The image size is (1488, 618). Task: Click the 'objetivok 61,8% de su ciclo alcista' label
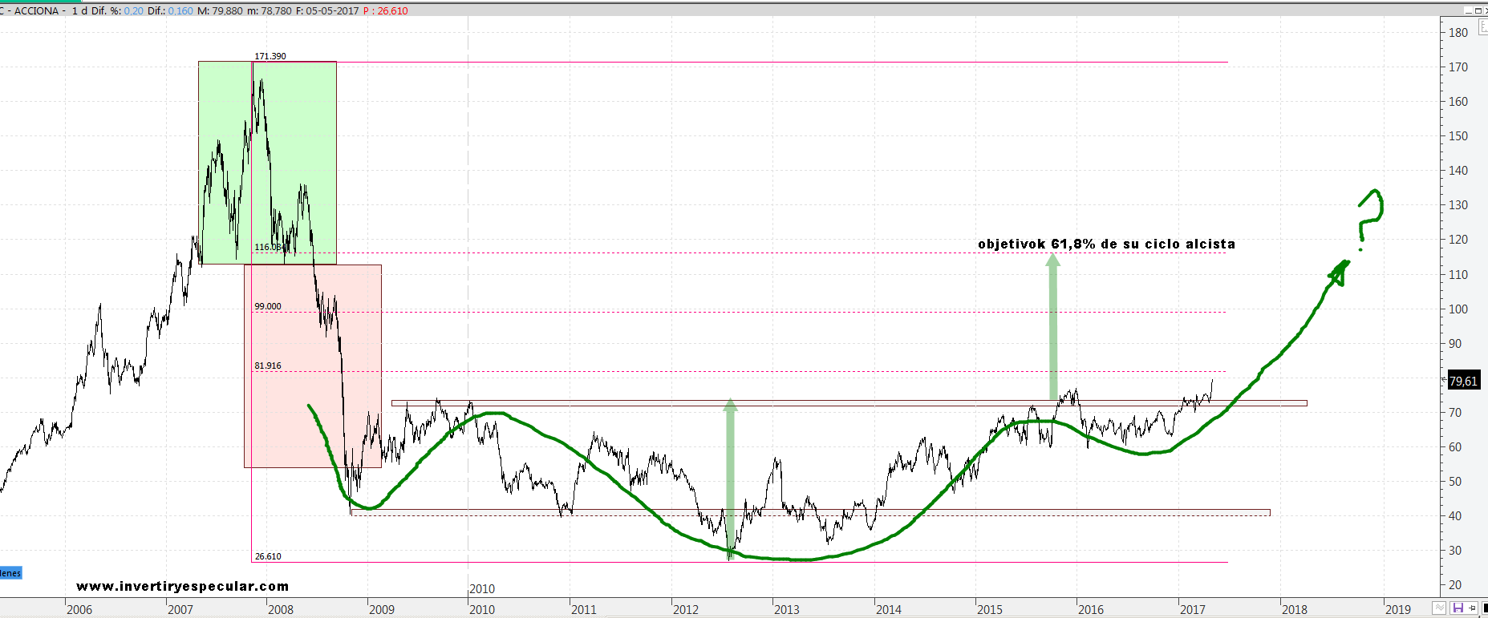(1106, 244)
